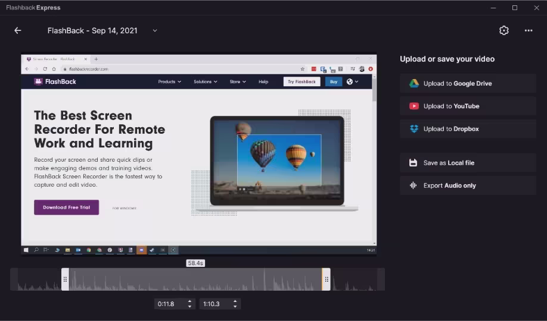Click the FlashBack - Sep 14, 2021 title
The height and width of the screenshot is (321, 547).
tap(92, 31)
